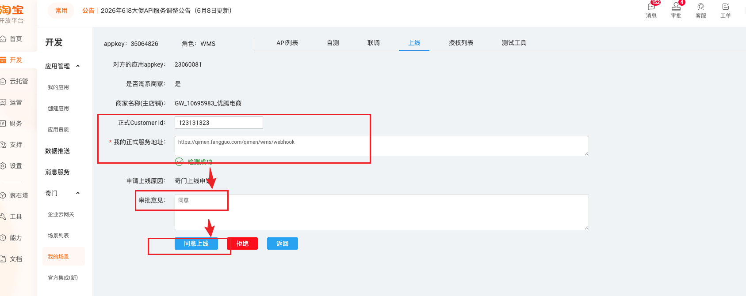Open 数据推送 in the submenu
This screenshot has height=296, width=746.
coord(57,151)
